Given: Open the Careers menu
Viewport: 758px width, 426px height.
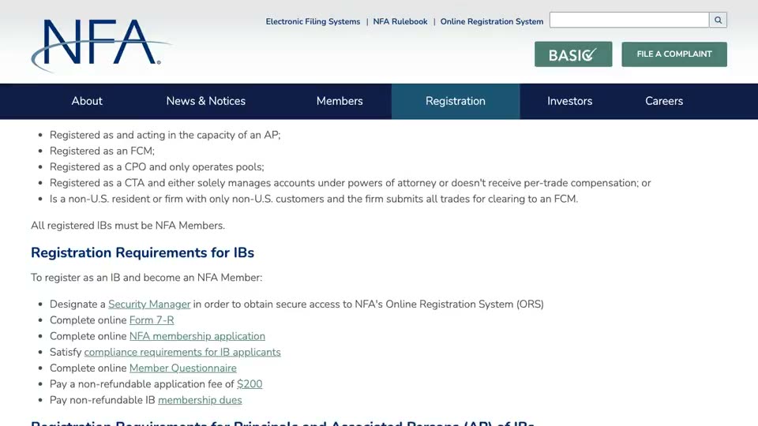Looking at the screenshot, I should coord(664,101).
